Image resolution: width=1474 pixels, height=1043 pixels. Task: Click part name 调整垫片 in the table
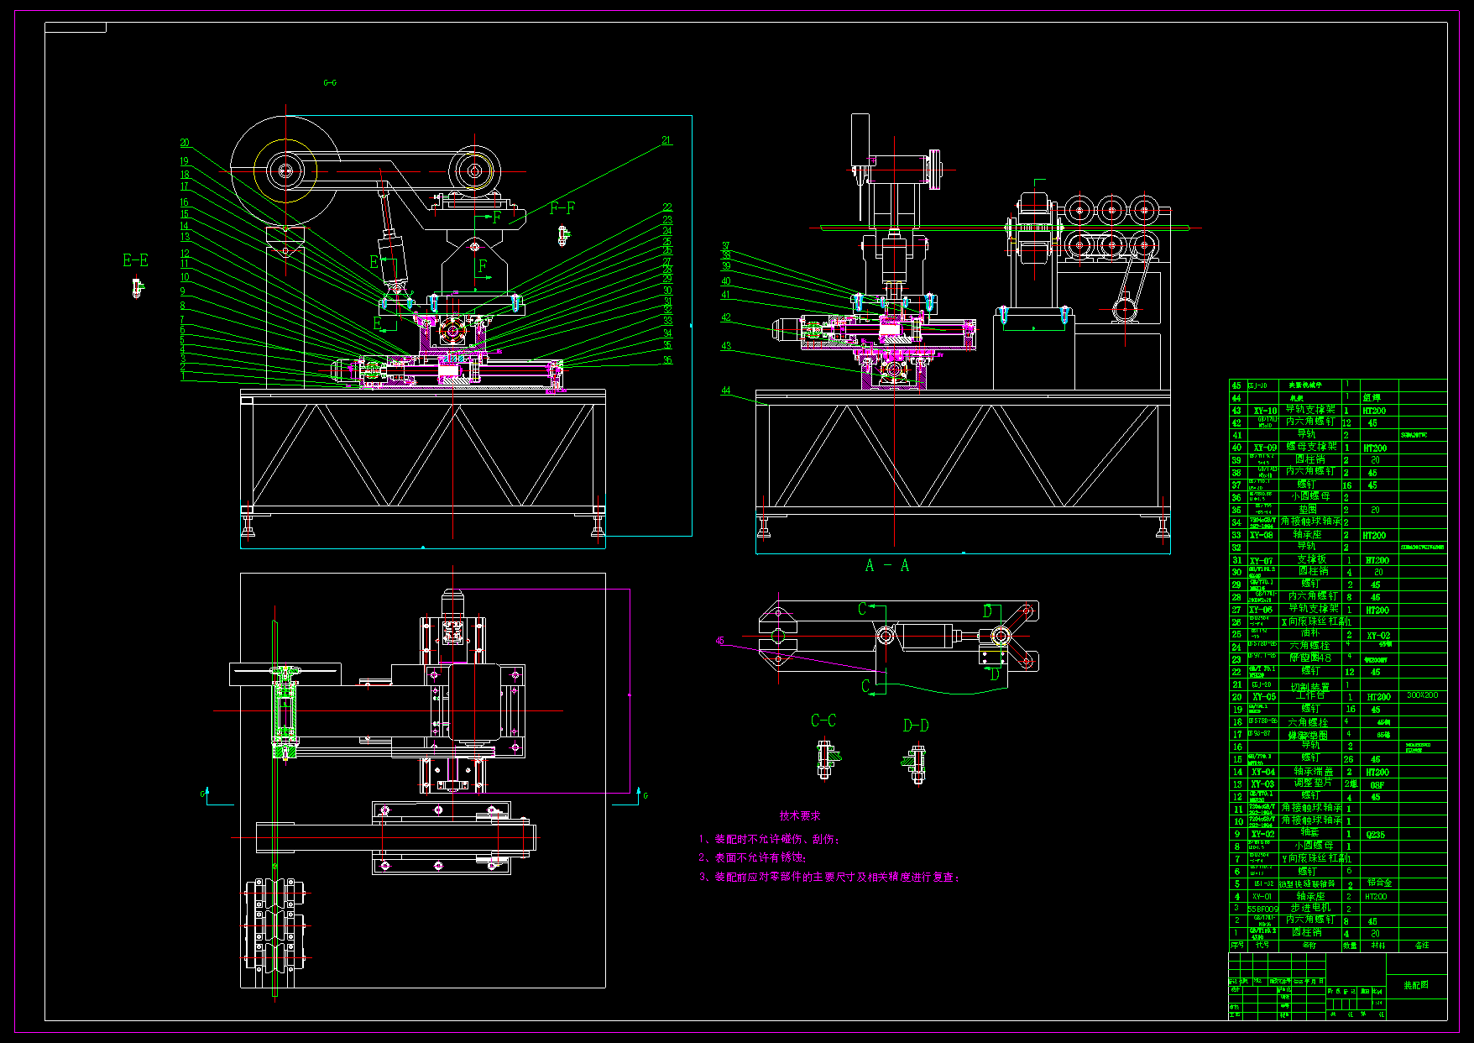1314,783
